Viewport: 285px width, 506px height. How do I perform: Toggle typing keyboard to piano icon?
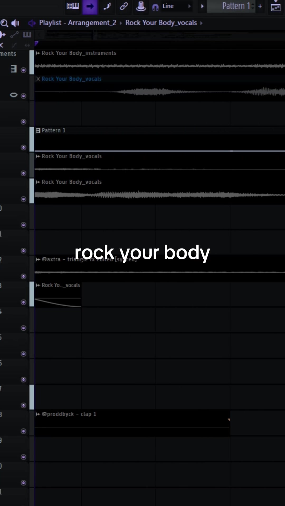click(73, 6)
